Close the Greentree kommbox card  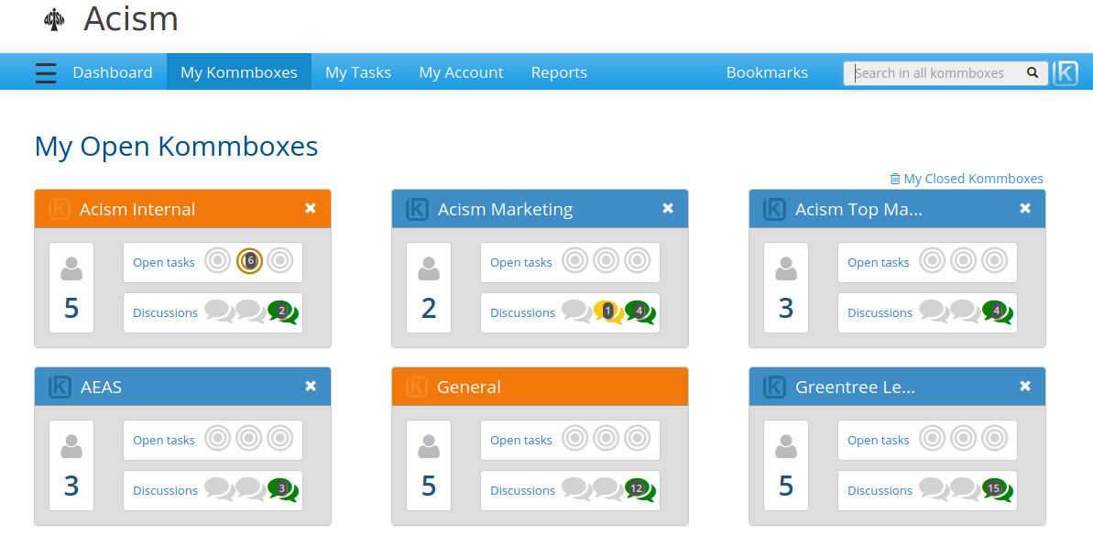pyautogui.click(x=1025, y=387)
